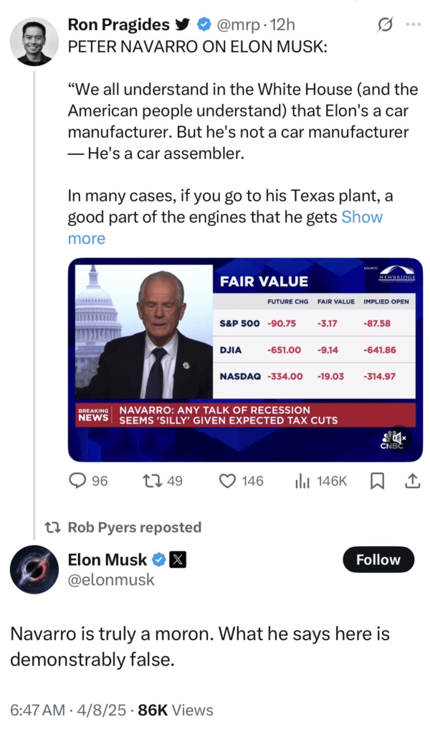This screenshot has width=430, height=735.
Task: Open Elon Musk's profile avatar
Action: click(34, 570)
